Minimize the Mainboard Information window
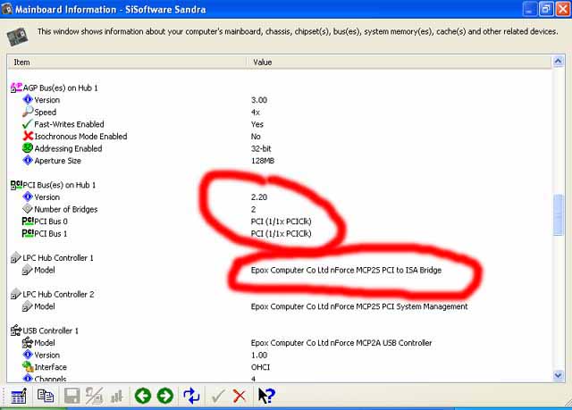The width and height of the screenshot is (572, 410). pyautogui.click(x=530, y=9)
